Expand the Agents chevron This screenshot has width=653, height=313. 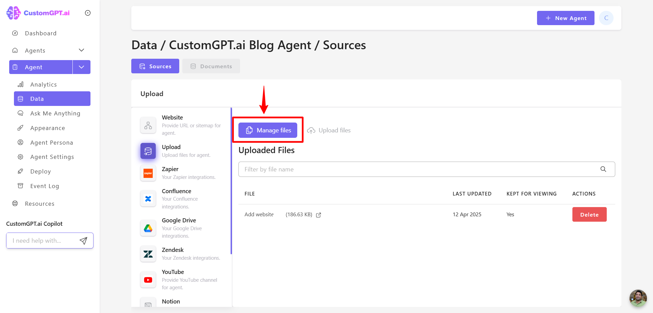[82, 50]
